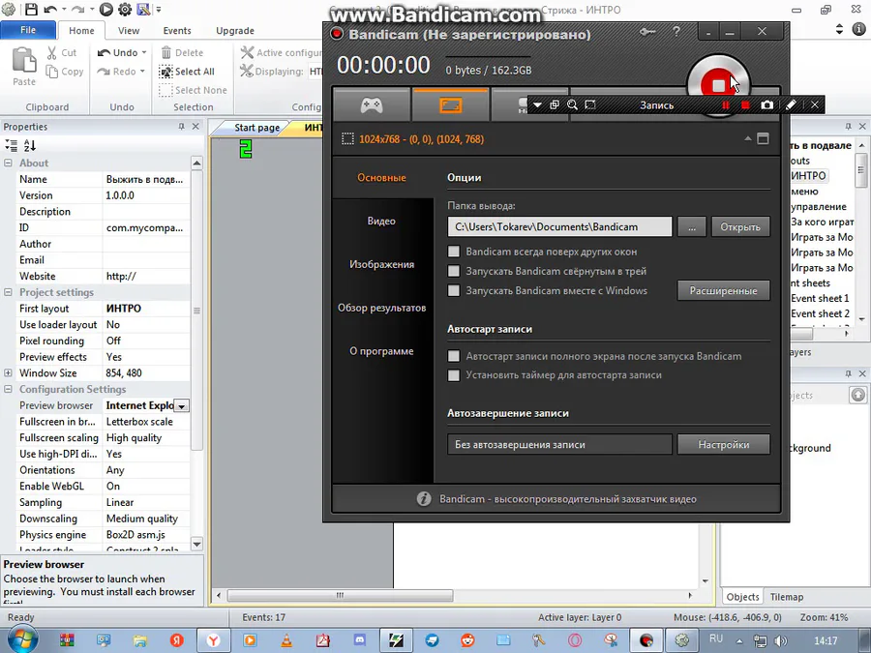This screenshot has height=653, width=871.
Task: Open the О программе section
Action: click(x=381, y=351)
